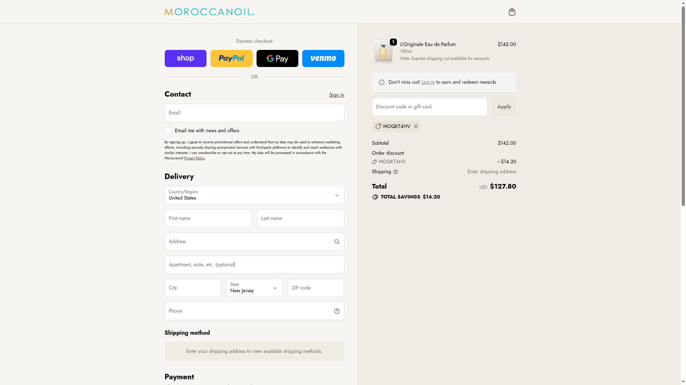Click the address search magnifier icon
This screenshot has width=686, height=385.
pyautogui.click(x=337, y=242)
